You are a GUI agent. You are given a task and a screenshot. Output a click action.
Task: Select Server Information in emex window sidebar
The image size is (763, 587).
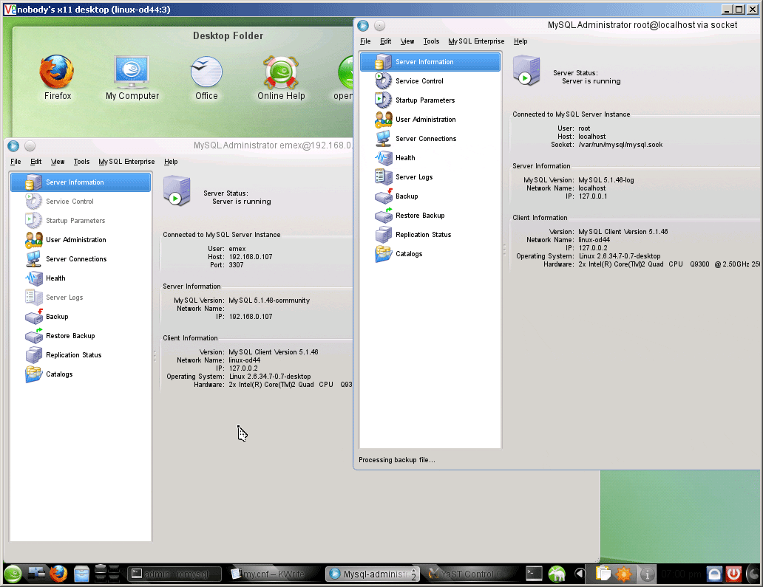pyautogui.click(x=81, y=182)
